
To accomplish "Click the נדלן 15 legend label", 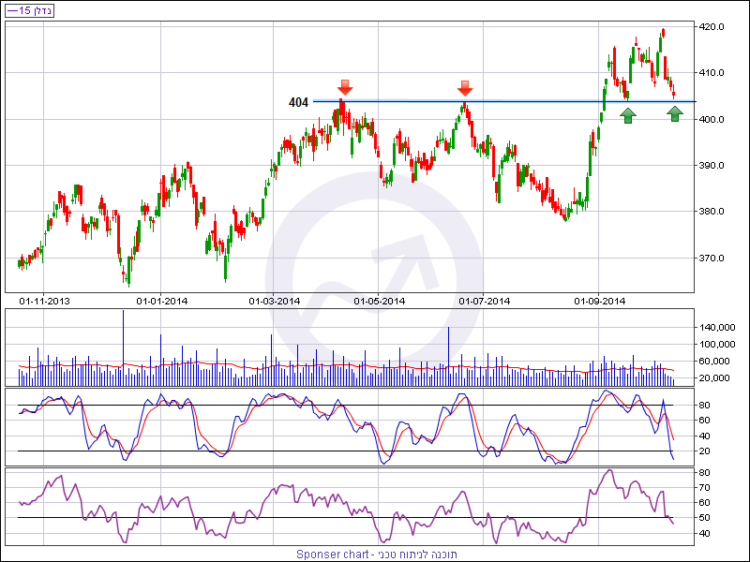I will (x=29, y=10).
